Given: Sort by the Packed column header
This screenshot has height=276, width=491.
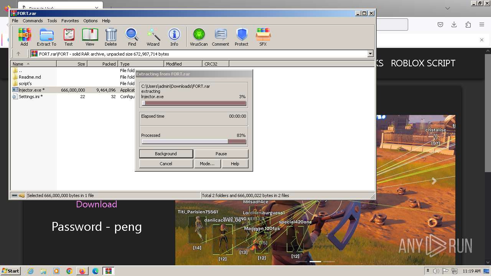Looking at the screenshot, I should [x=103, y=64].
